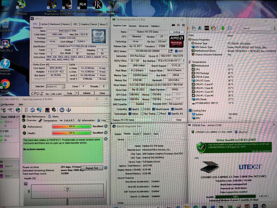Switch to the Sensors tab in GPU-Z

pyautogui.click(x=132, y=26)
